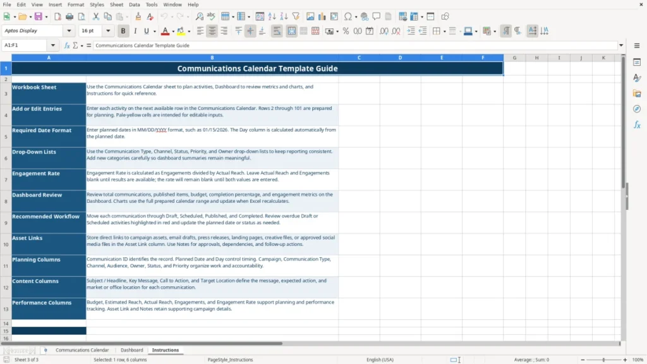Toggle Center Vertically alignment
Screen dimensions: 647x364
point(250,31)
